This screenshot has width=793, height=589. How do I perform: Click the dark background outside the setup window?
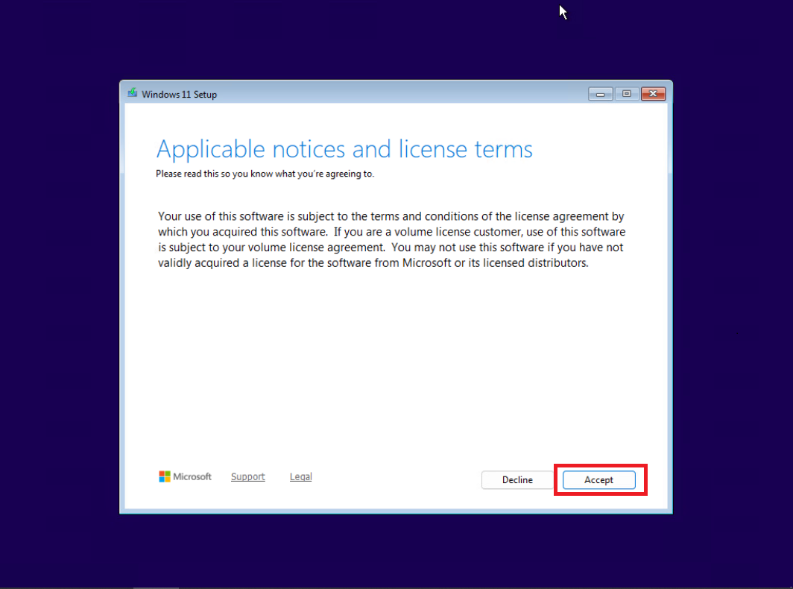coord(60,298)
